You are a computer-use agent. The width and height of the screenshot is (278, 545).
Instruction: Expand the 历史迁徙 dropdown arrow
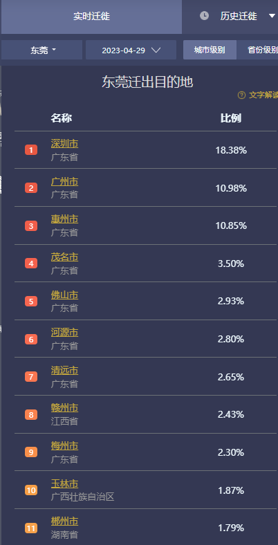pyautogui.click(x=272, y=16)
